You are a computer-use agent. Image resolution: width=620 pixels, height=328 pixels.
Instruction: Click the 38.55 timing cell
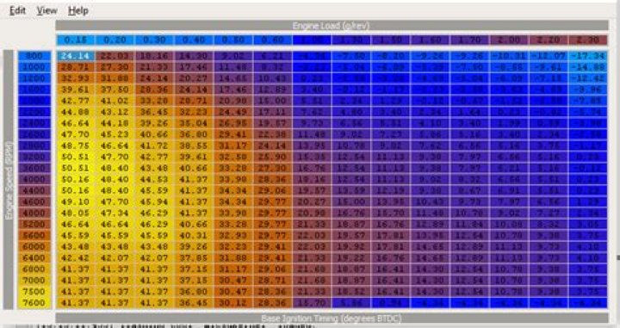[x=194, y=145]
